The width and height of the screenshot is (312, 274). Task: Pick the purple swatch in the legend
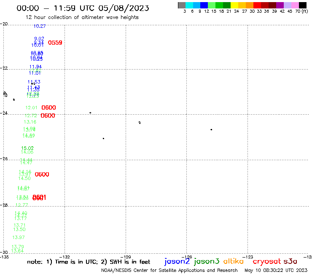[280, 5]
